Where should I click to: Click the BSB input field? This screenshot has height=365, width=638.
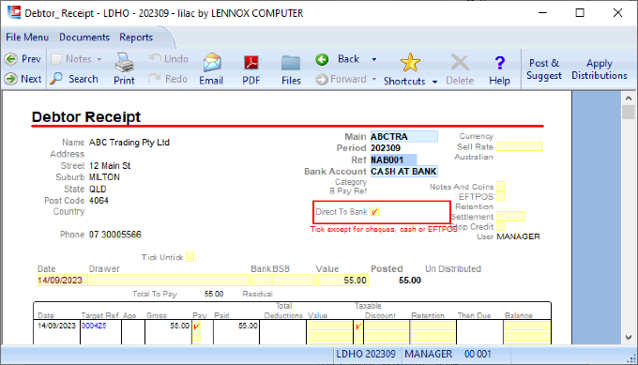[293, 281]
